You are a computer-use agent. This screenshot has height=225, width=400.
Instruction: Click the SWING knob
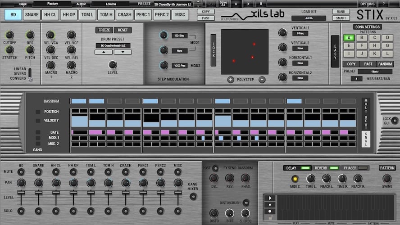[387, 179]
